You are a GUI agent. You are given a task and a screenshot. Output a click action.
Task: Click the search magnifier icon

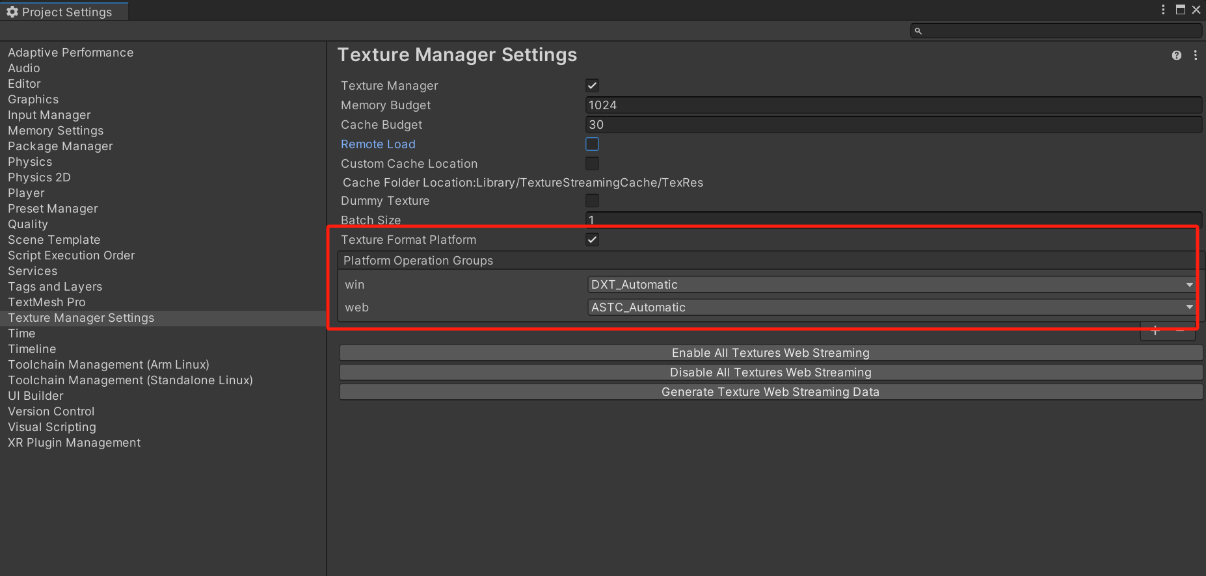(x=918, y=31)
